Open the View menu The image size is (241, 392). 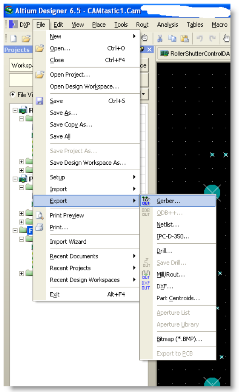[x=78, y=24]
